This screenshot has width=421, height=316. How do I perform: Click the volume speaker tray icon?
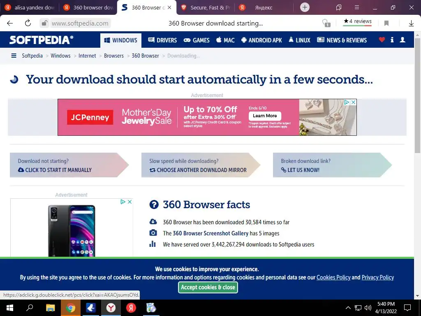368,308
